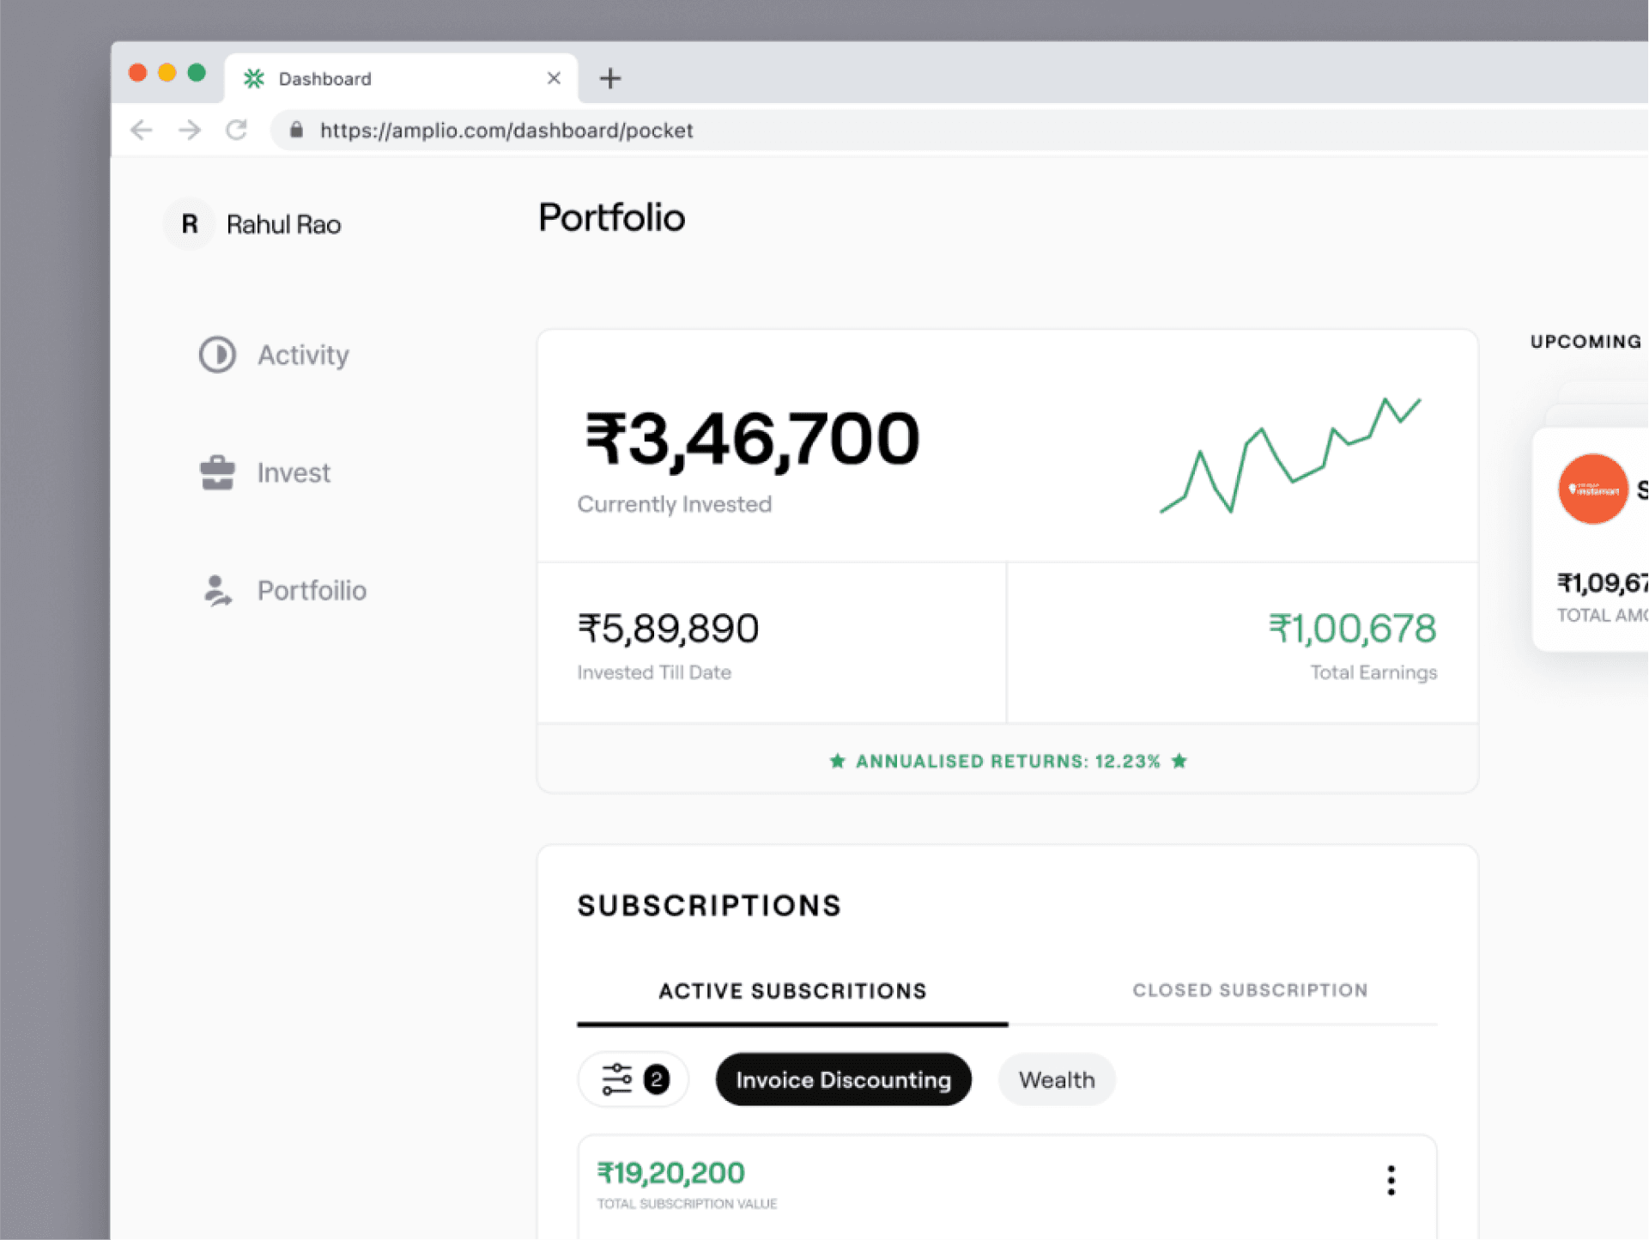Click the Rahul Rao profile avatar
Image resolution: width=1649 pixels, height=1240 pixels.
click(190, 224)
